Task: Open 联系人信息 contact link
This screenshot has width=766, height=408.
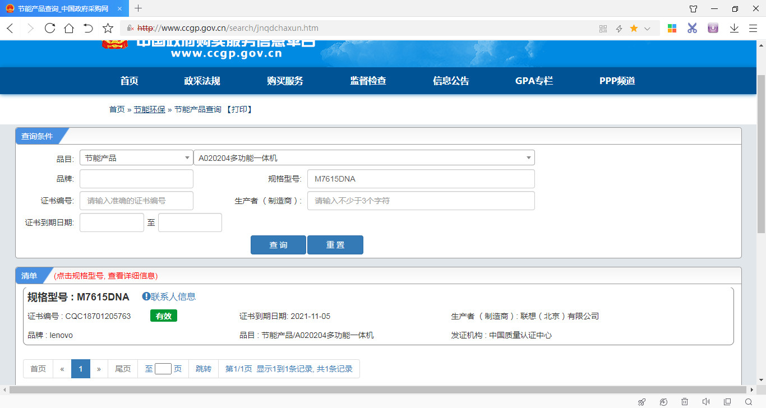Action: pyautogui.click(x=169, y=297)
